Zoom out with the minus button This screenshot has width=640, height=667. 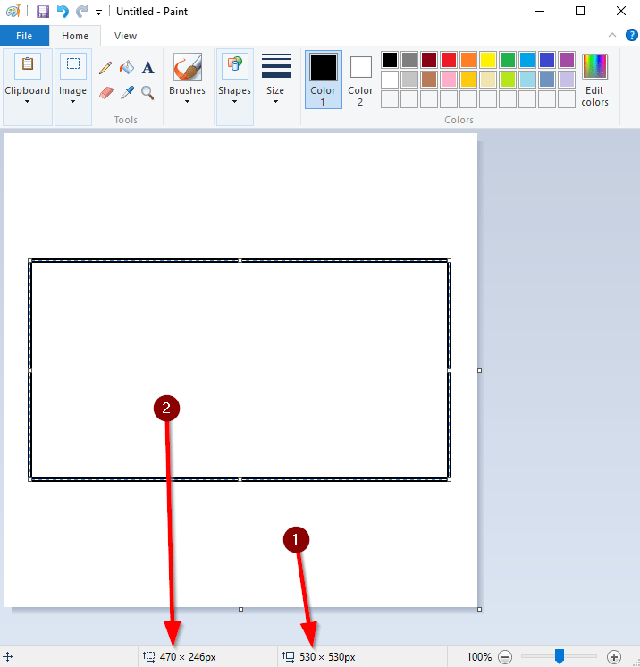coord(505,657)
